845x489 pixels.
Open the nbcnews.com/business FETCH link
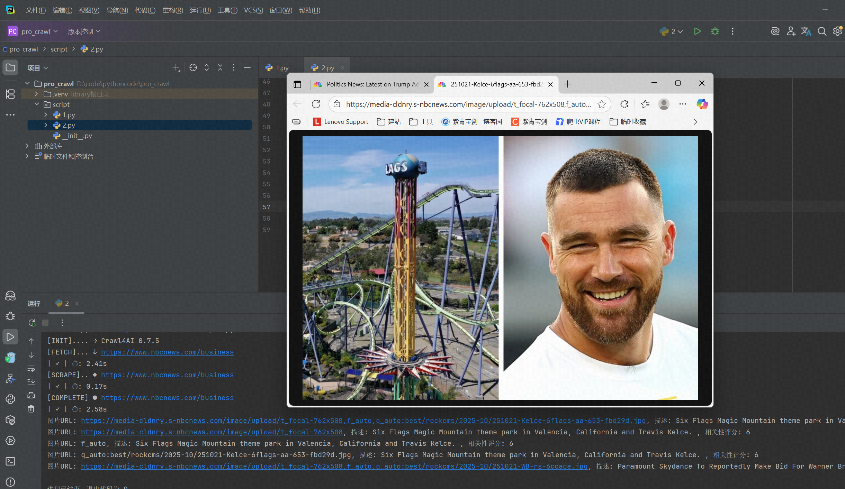pos(167,352)
